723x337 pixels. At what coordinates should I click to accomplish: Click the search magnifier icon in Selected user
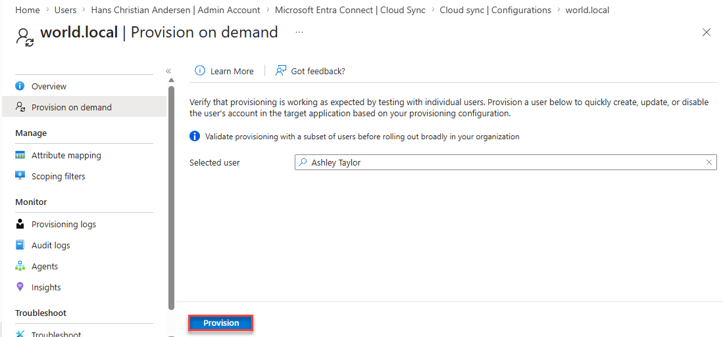coord(303,162)
